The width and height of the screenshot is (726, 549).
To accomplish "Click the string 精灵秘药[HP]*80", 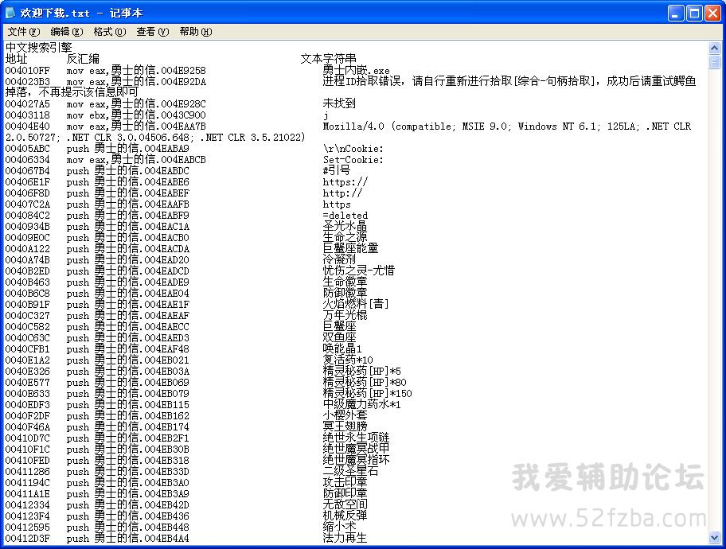I will [x=365, y=382].
